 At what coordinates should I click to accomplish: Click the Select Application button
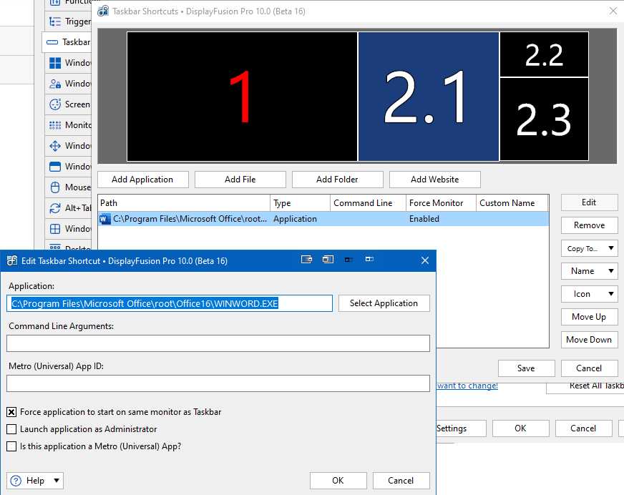coord(384,303)
